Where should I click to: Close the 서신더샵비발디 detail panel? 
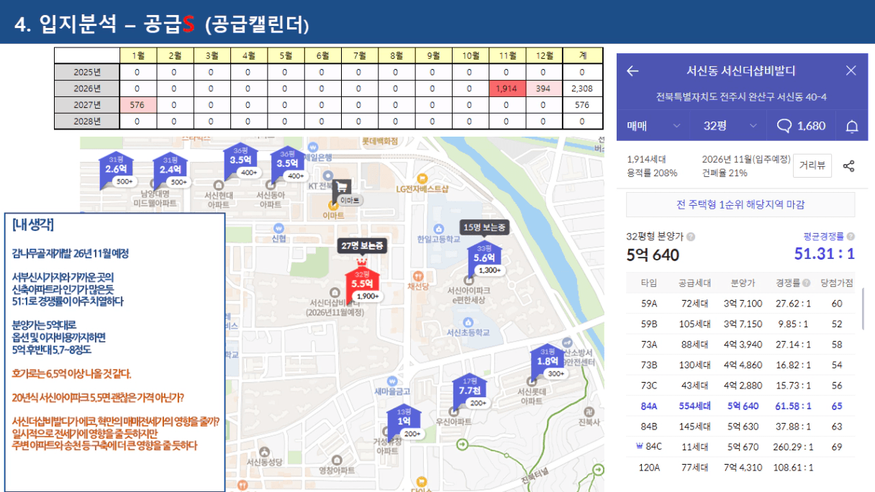click(851, 70)
